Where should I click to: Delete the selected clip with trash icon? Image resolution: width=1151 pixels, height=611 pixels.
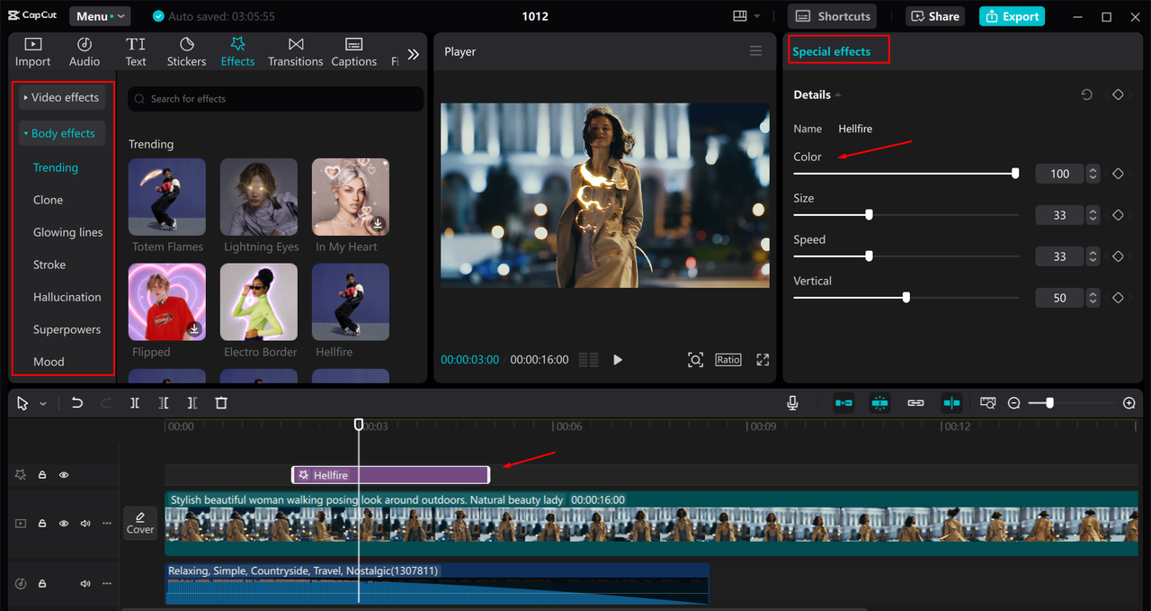click(x=221, y=403)
